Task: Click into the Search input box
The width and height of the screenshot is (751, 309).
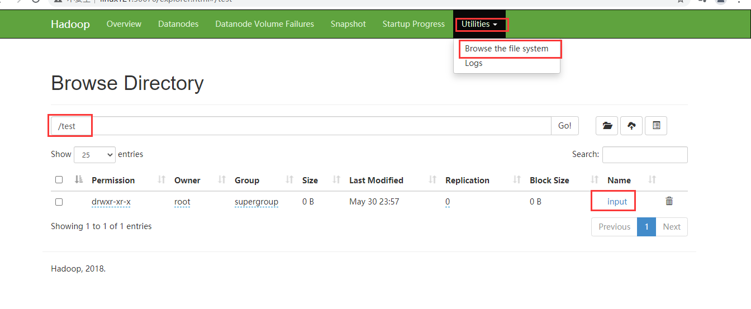Action: point(645,155)
